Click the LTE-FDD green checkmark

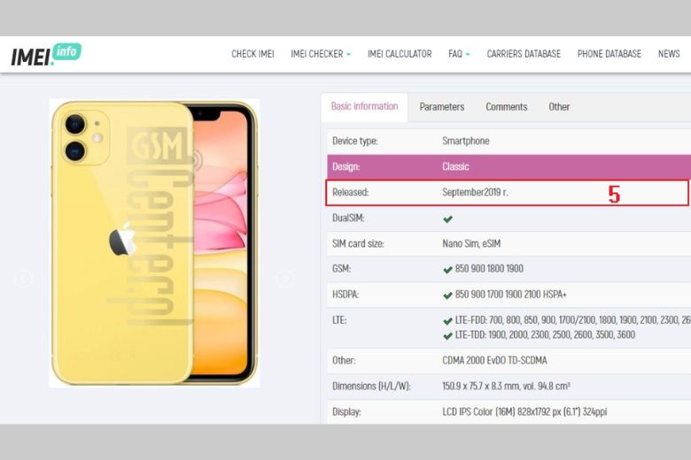[448, 321]
